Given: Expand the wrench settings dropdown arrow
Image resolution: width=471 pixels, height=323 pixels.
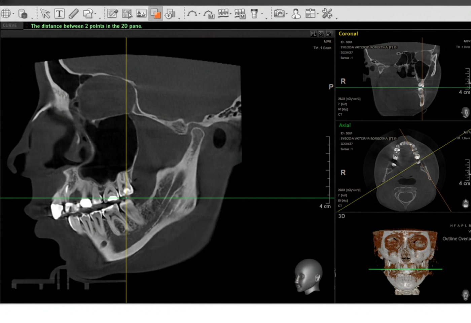Looking at the screenshot, I should pyautogui.click(x=336, y=17).
